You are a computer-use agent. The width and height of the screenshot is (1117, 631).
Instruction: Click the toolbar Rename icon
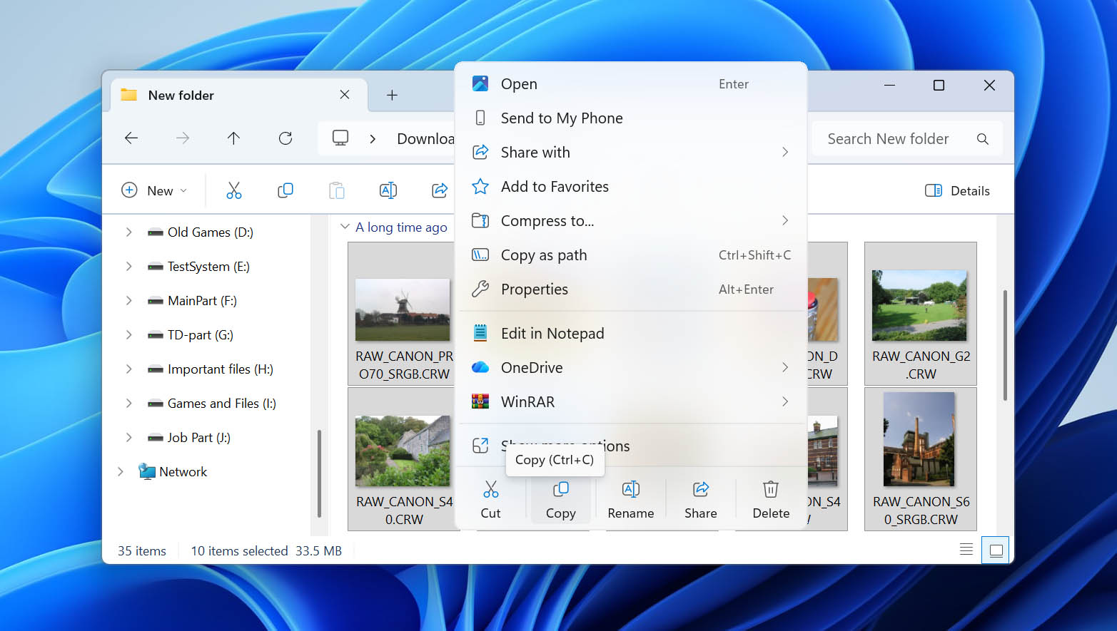coord(388,190)
